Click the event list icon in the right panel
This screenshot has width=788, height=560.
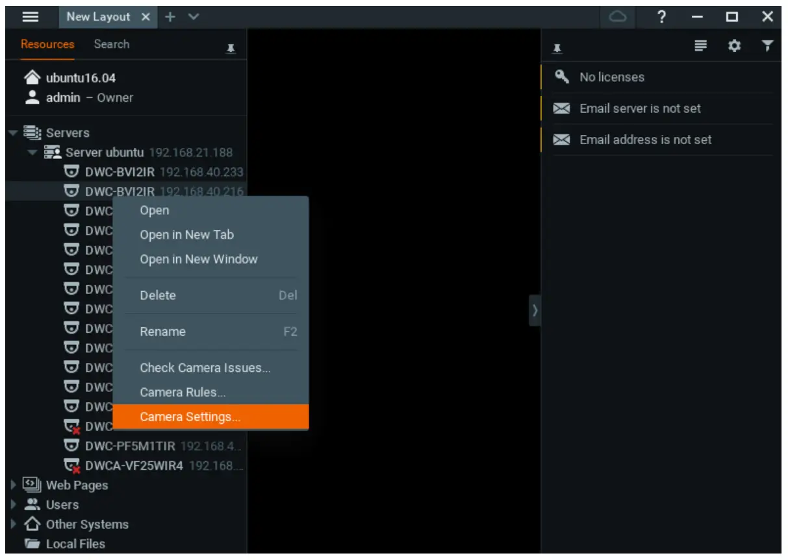pyautogui.click(x=701, y=45)
